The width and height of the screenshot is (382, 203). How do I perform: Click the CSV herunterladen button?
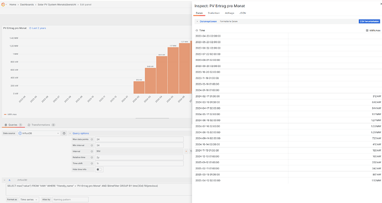click(369, 22)
